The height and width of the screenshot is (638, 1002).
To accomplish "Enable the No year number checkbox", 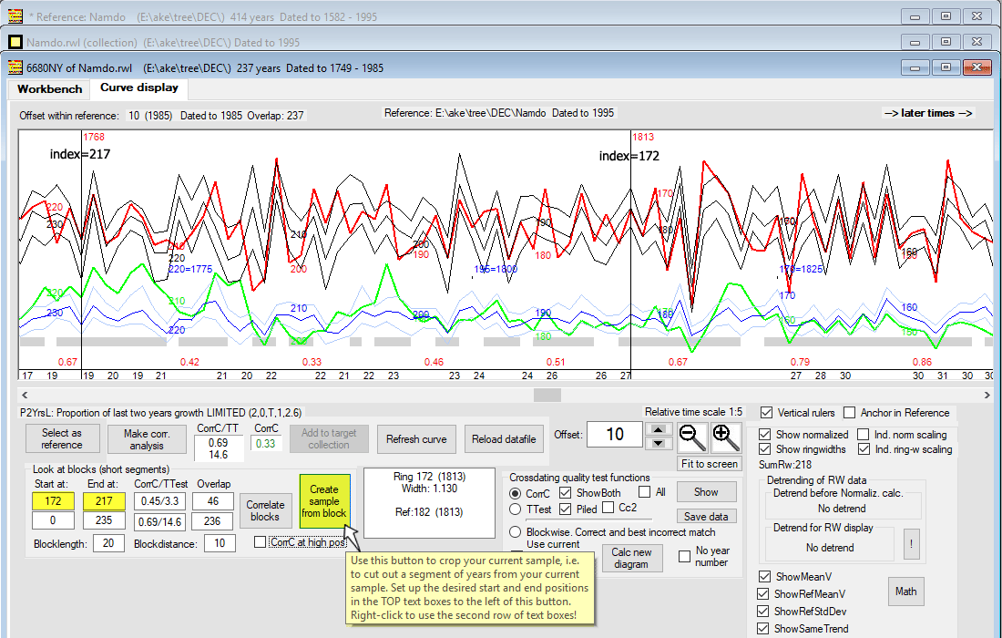I will tap(684, 556).
